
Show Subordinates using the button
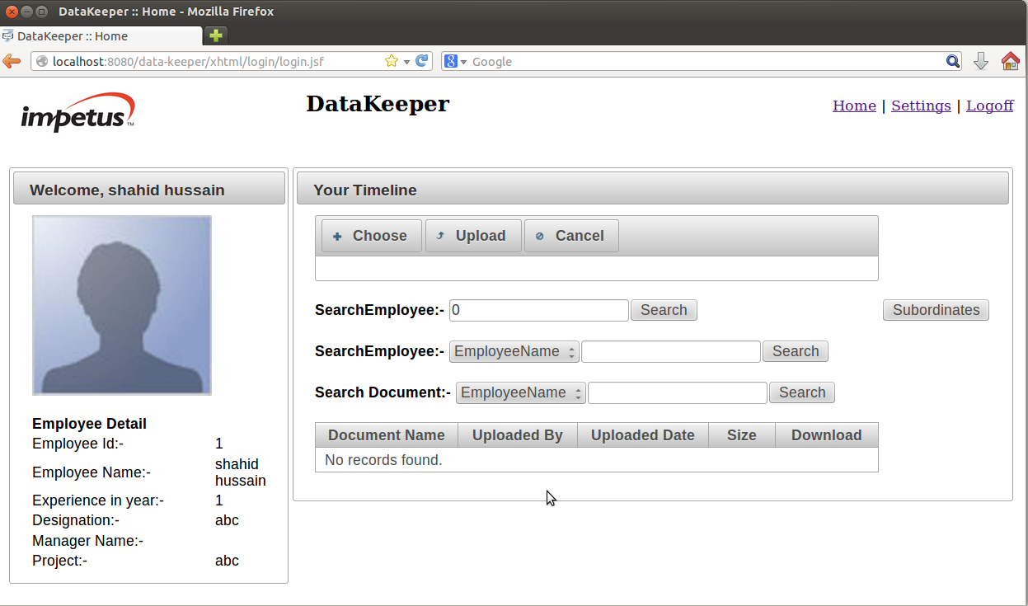tap(936, 310)
